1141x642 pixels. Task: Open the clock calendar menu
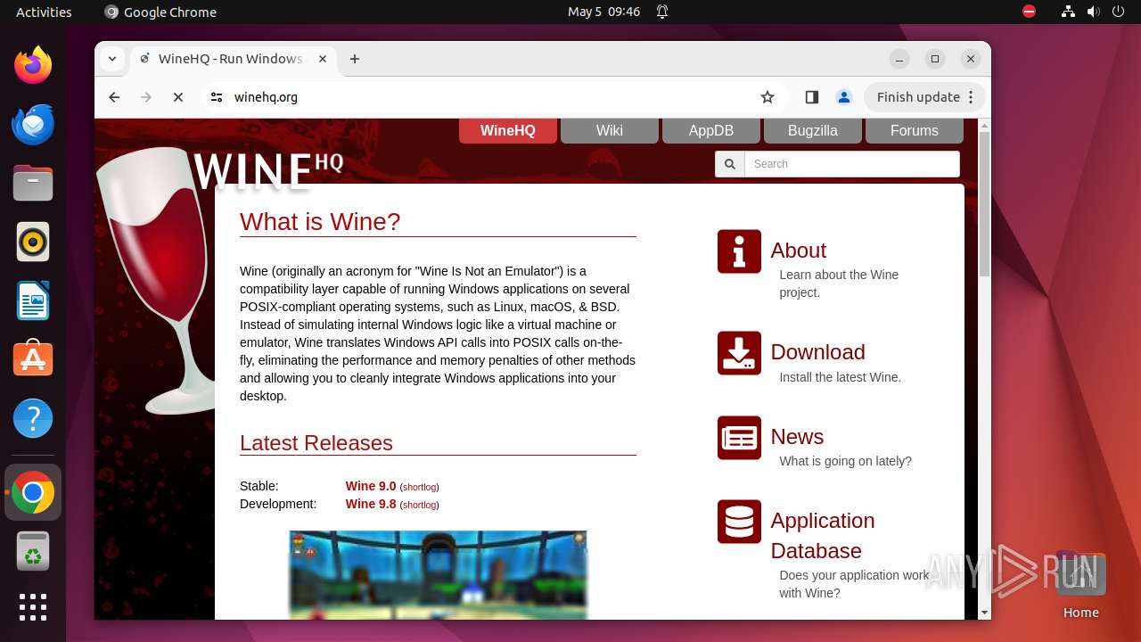[604, 12]
